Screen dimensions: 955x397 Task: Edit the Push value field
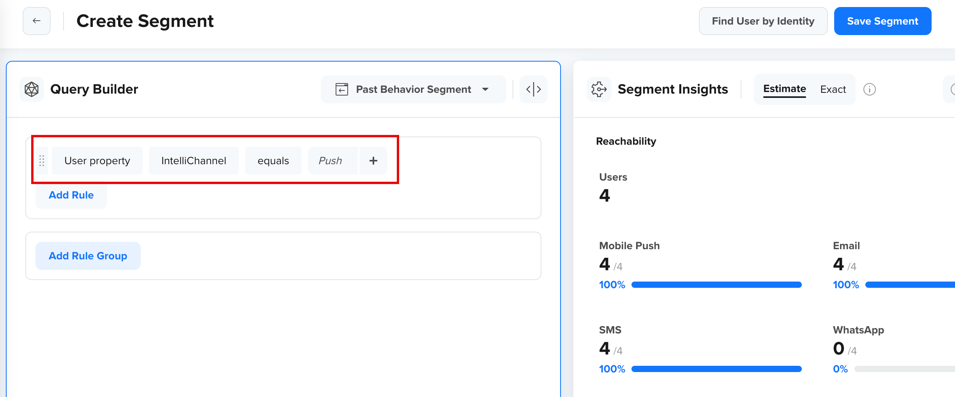point(333,161)
